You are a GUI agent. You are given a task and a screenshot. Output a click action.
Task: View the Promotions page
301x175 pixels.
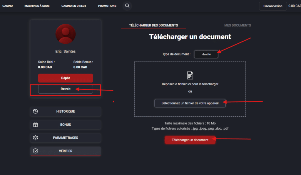[x=107, y=6]
